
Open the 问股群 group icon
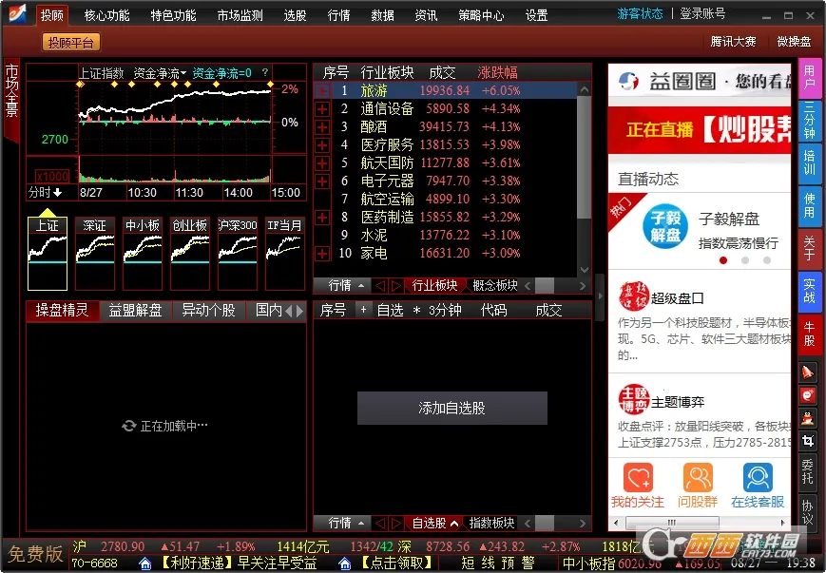pos(697,477)
